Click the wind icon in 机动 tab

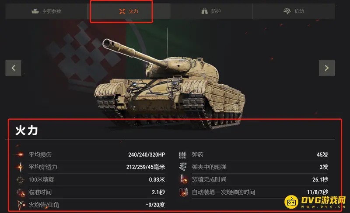coord(287,11)
